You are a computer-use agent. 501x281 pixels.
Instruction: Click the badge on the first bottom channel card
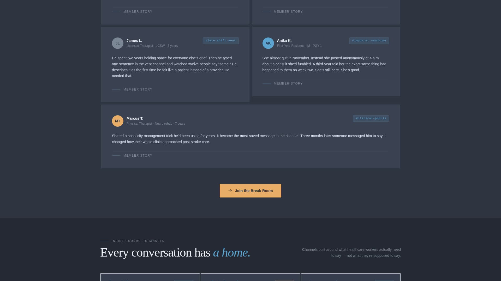click(x=184, y=280)
